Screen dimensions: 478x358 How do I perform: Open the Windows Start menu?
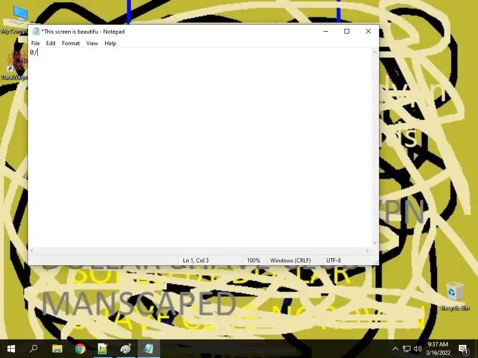point(11,349)
